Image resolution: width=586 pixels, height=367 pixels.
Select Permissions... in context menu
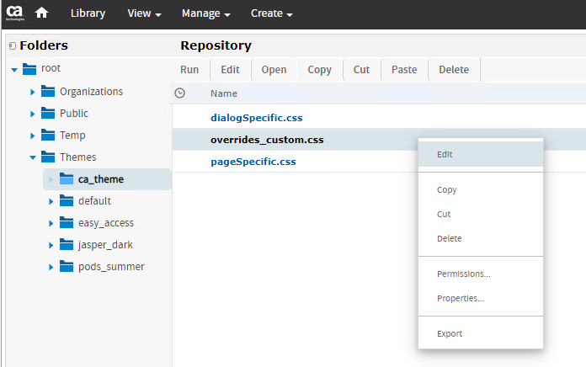(463, 274)
